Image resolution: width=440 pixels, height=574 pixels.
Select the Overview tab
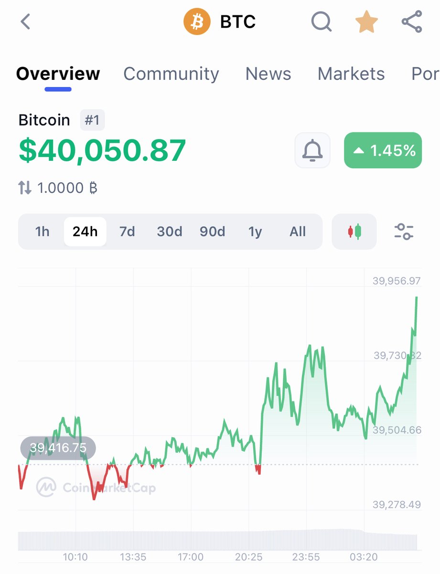pyautogui.click(x=58, y=74)
